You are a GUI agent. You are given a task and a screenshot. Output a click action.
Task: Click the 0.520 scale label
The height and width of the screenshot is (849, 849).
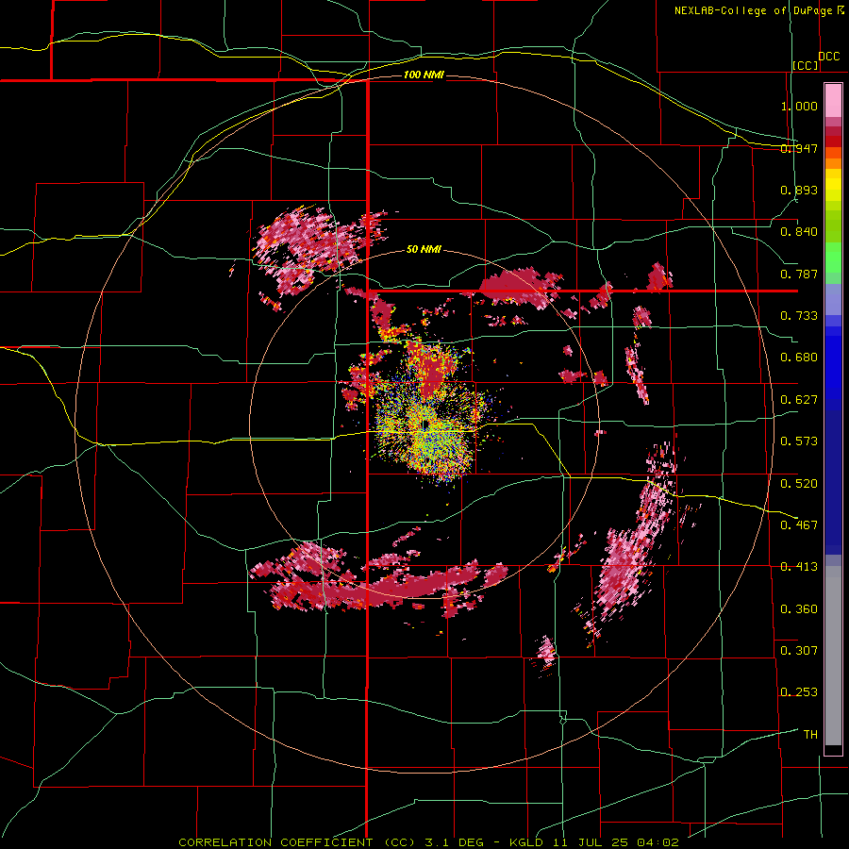(x=799, y=484)
